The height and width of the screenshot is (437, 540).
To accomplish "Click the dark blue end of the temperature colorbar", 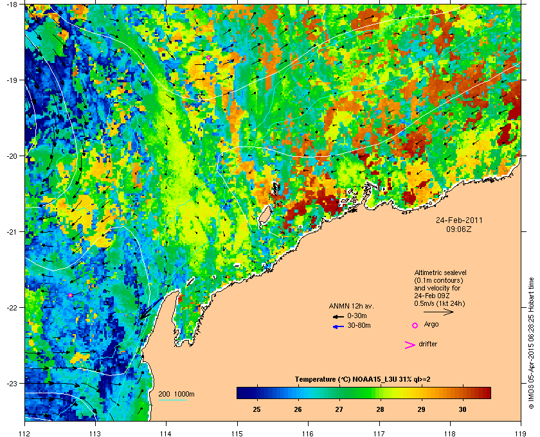I will point(241,393).
